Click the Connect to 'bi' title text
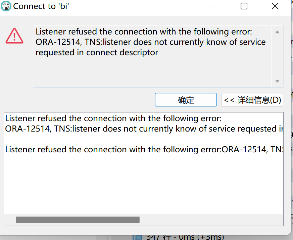Screen dimensions: 293x240 tap(41, 6)
